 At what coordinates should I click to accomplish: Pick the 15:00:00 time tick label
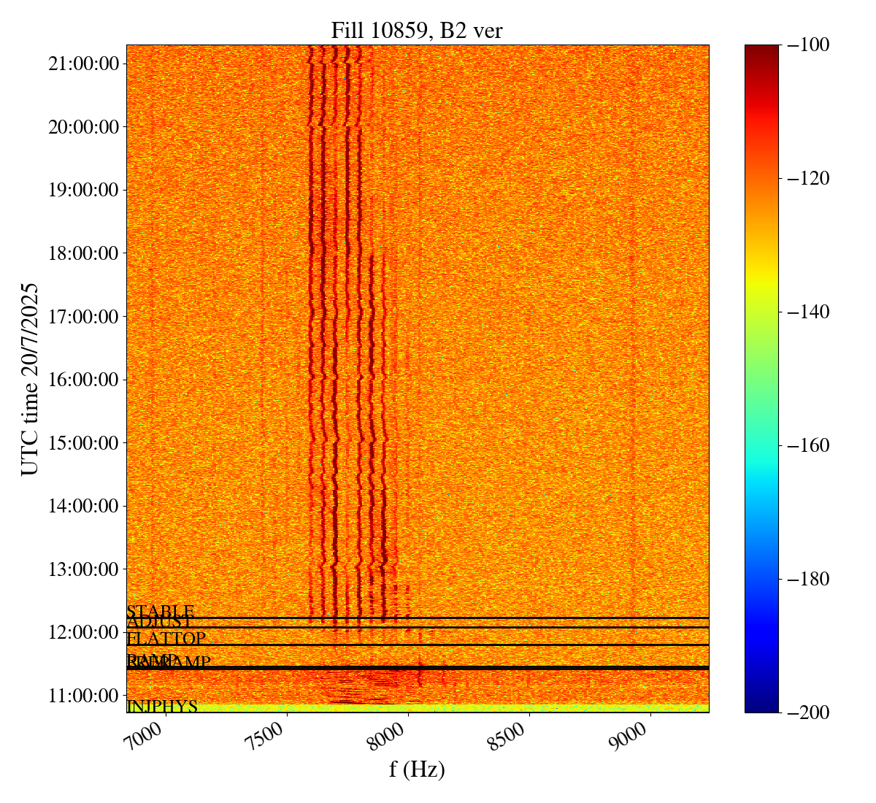(83, 442)
